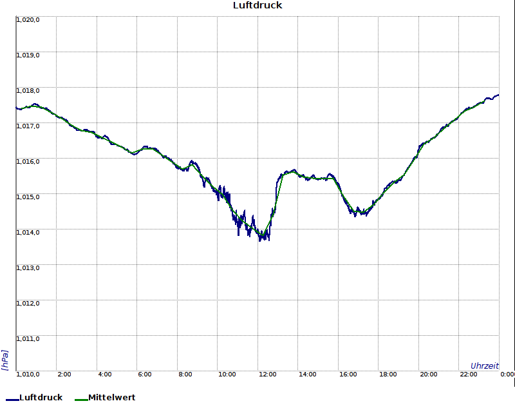Click the 1,018,0 y-axis value

28,91
